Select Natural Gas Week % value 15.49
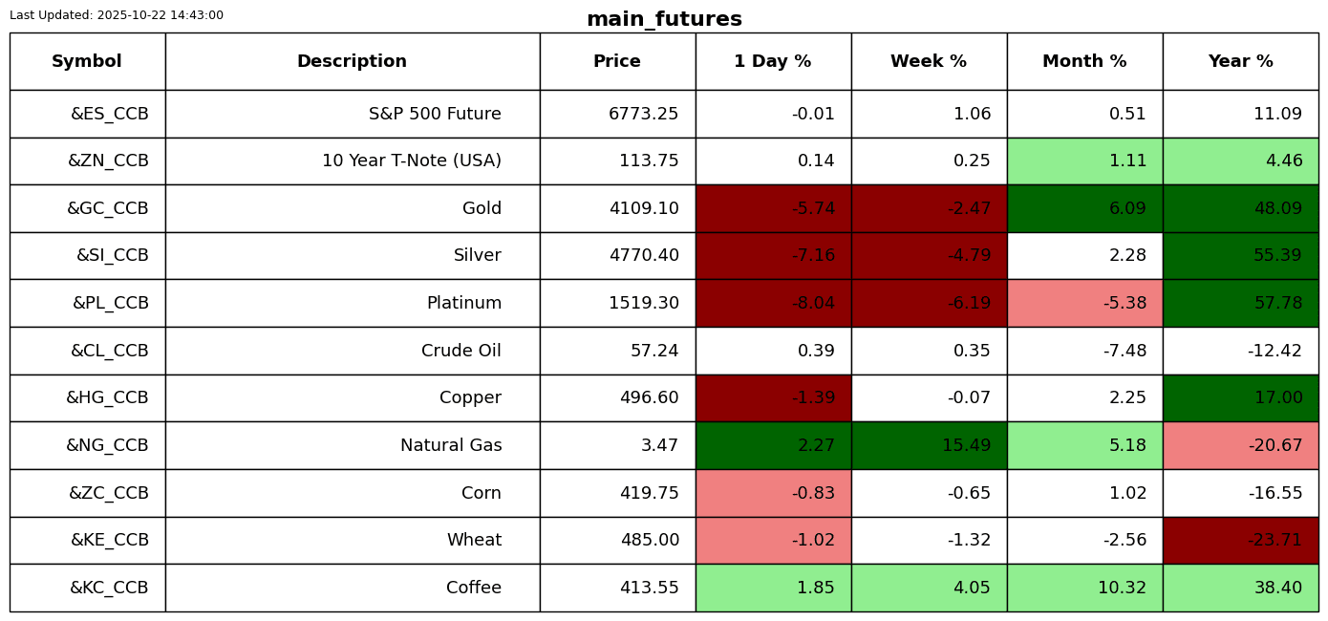 coord(929,445)
